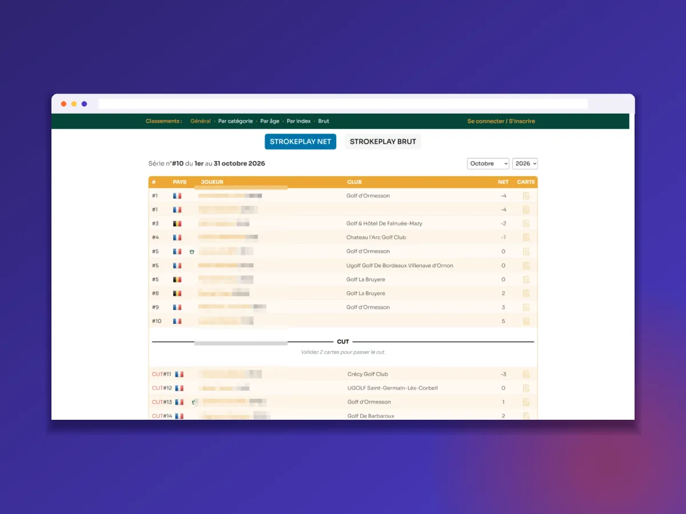Open the Brut ranking link in header

324,121
